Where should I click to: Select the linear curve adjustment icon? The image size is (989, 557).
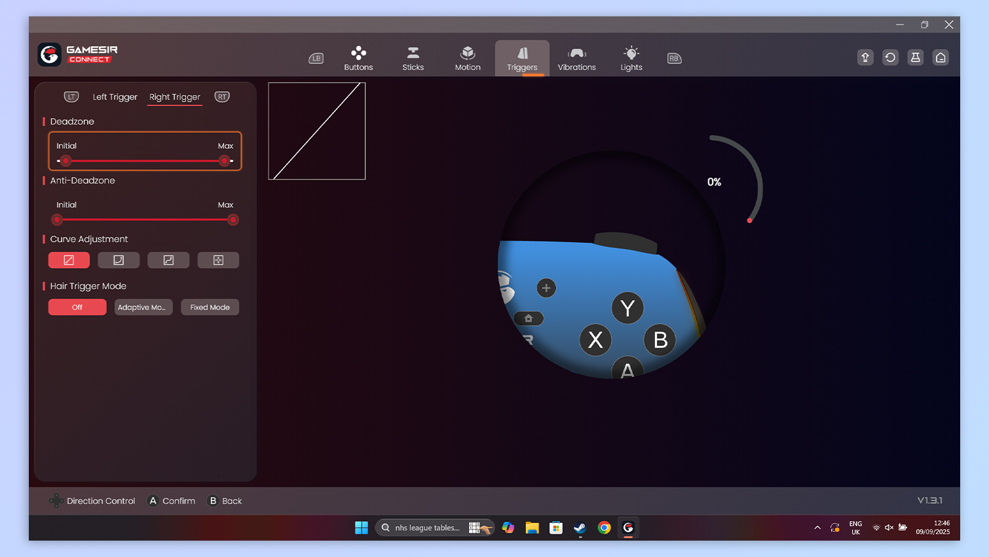(x=69, y=260)
